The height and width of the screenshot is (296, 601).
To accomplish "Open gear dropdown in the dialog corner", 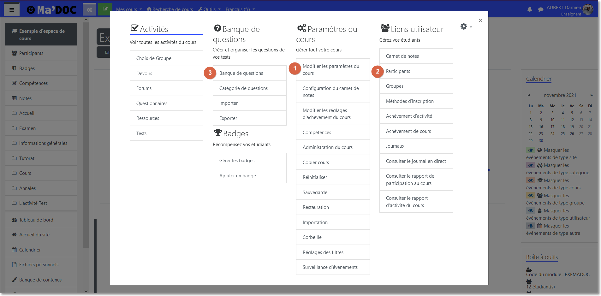I will [x=466, y=27].
